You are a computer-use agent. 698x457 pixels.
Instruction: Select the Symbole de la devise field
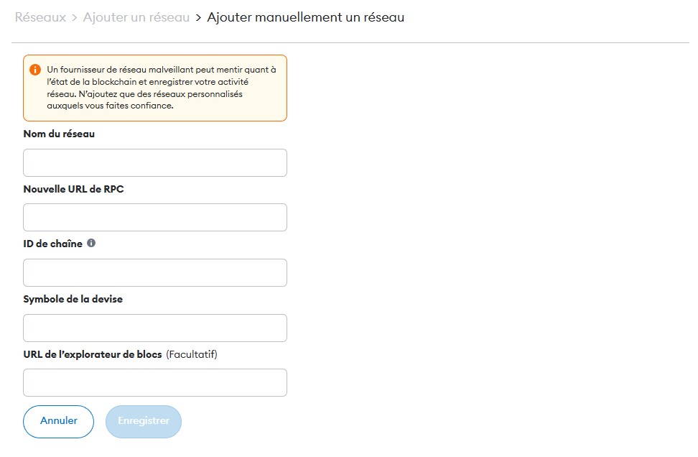tap(155, 328)
